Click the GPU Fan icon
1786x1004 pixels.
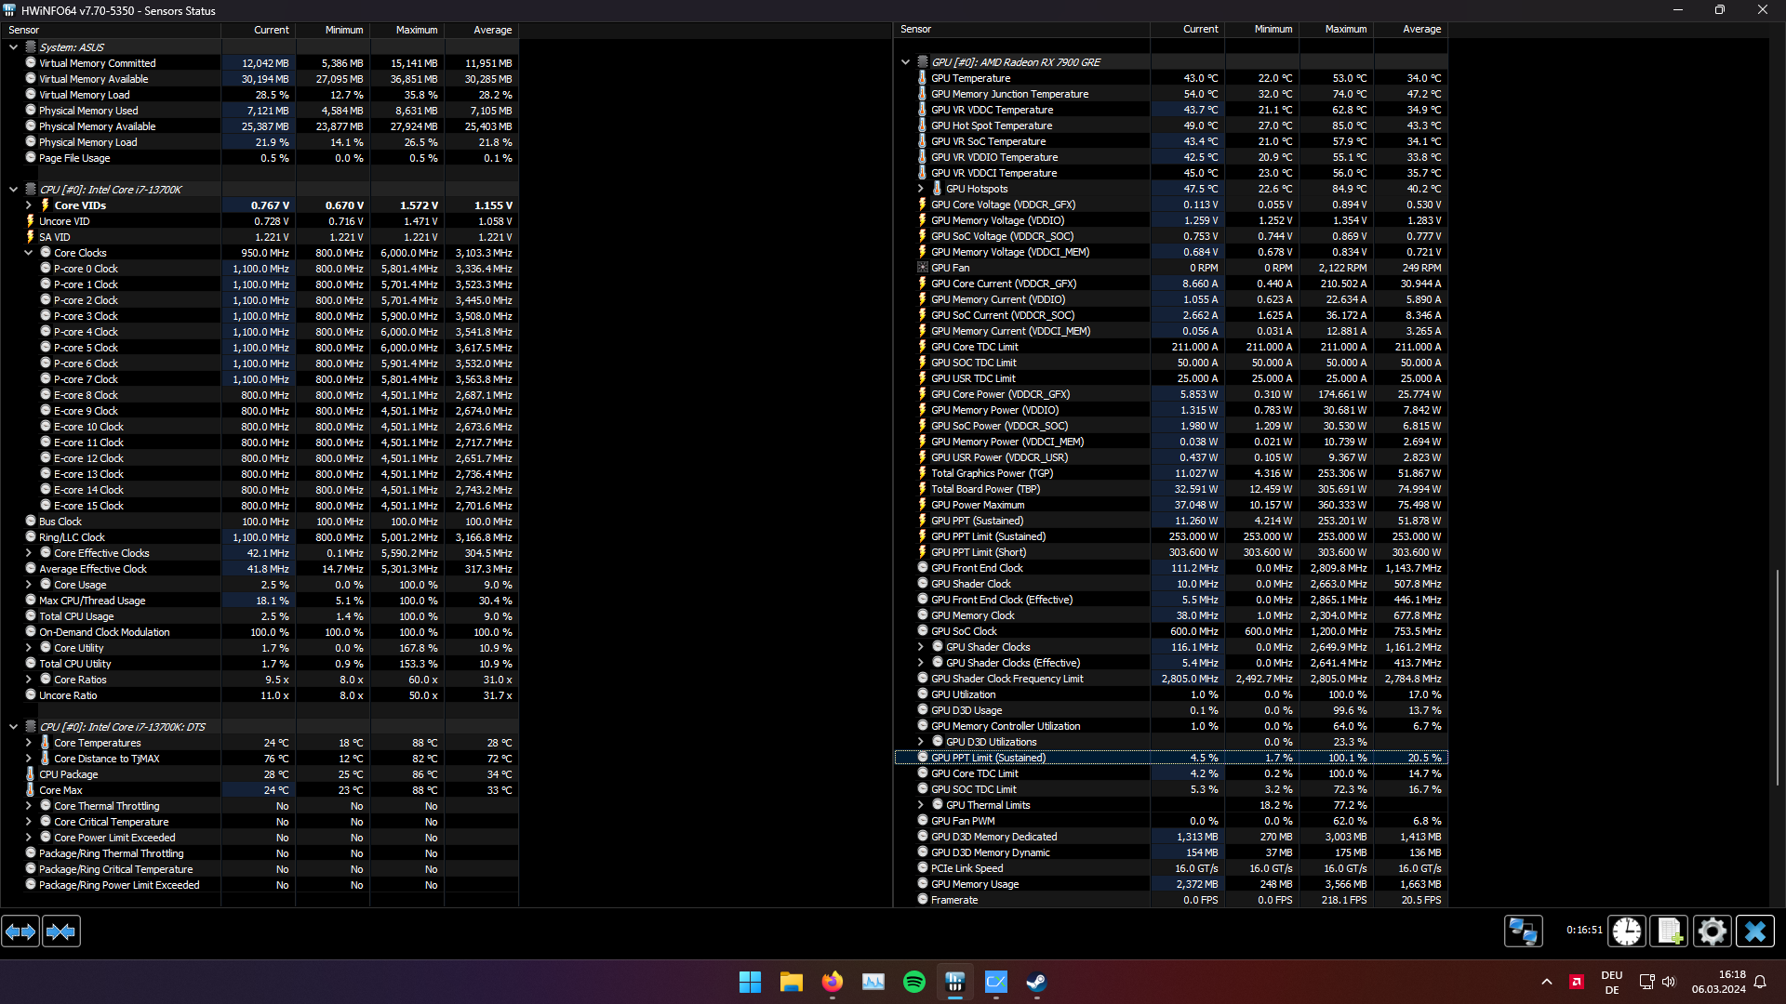point(922,268)
